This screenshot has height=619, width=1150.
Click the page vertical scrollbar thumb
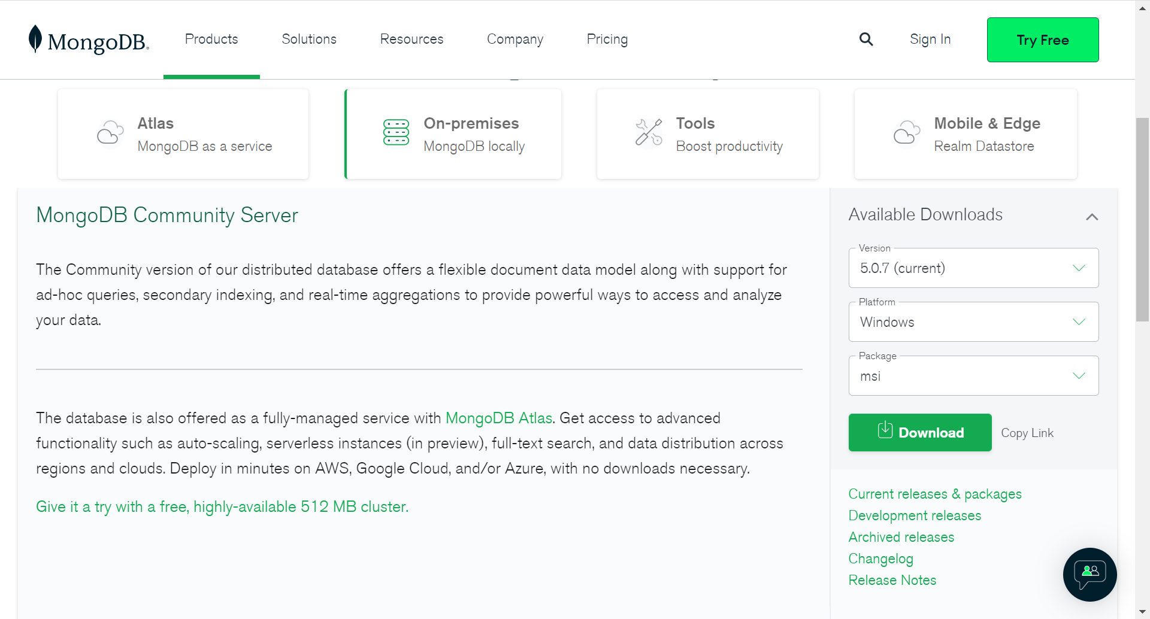point(1143,220)
